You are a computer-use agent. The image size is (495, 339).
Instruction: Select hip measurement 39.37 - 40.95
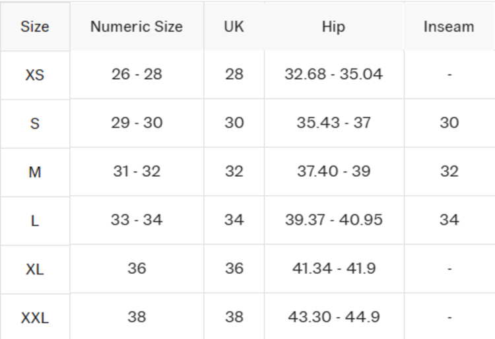333,220
